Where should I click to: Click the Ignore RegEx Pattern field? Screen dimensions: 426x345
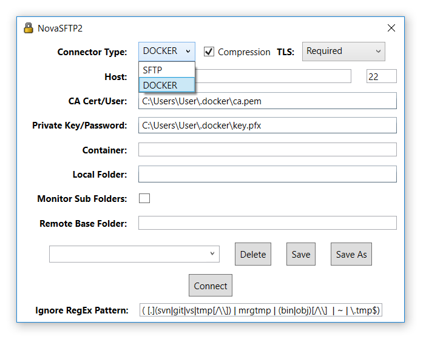click(261, 310)
